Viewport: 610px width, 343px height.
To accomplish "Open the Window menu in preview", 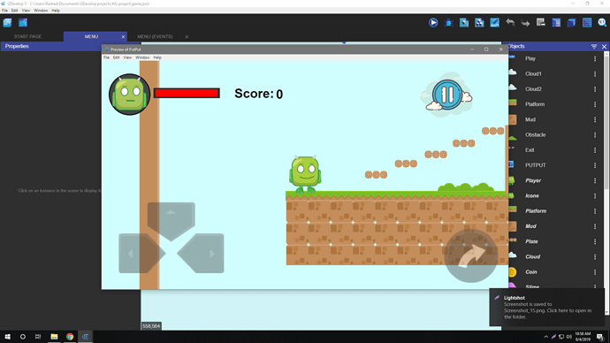I will pyautogui.click(x=142, y=57).
